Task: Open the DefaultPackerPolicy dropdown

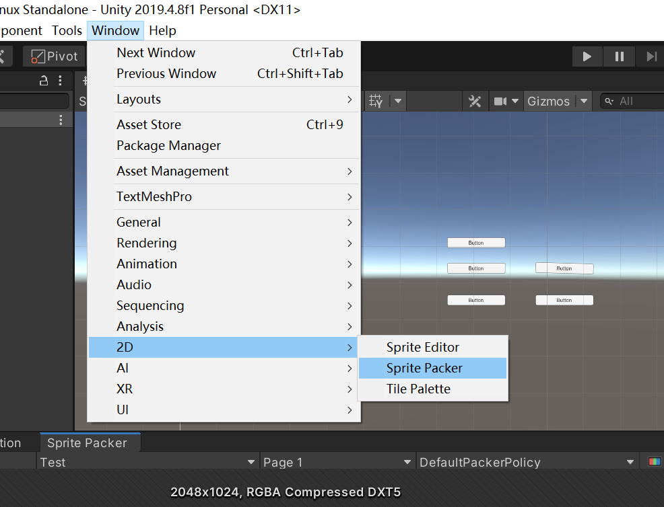Action: 527,462
